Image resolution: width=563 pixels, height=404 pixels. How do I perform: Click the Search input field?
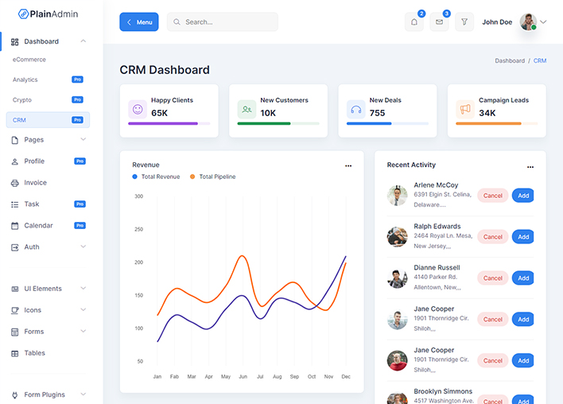click(227, 22)
